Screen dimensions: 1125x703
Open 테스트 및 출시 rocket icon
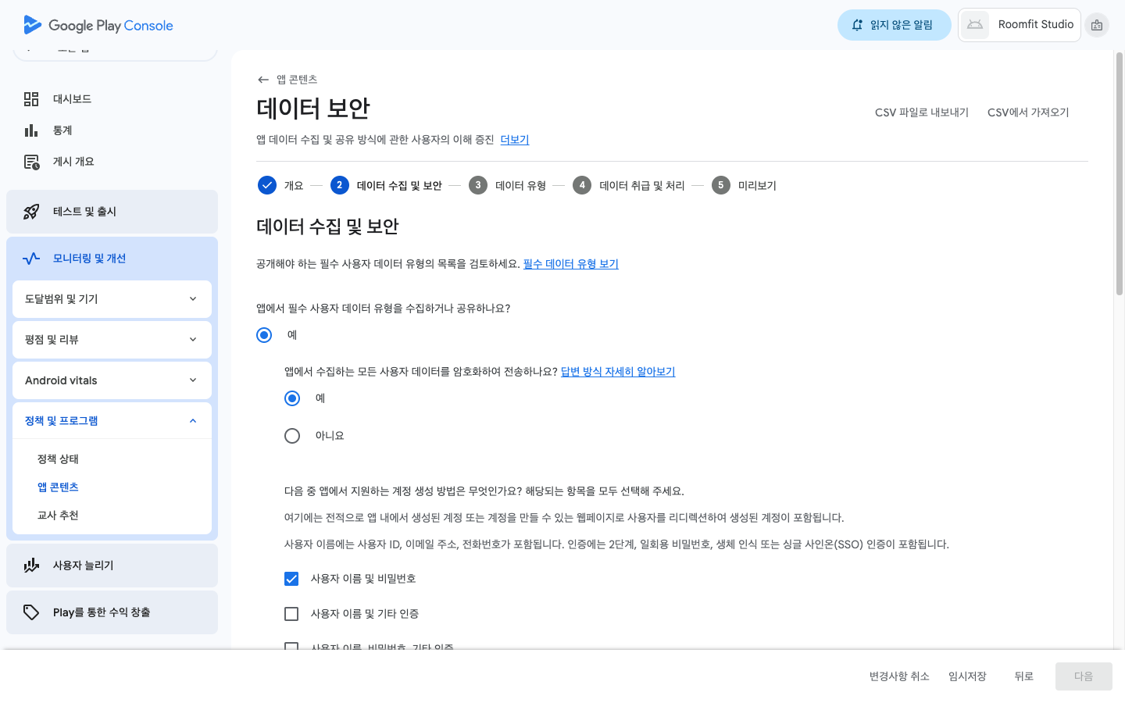[31, 212]
